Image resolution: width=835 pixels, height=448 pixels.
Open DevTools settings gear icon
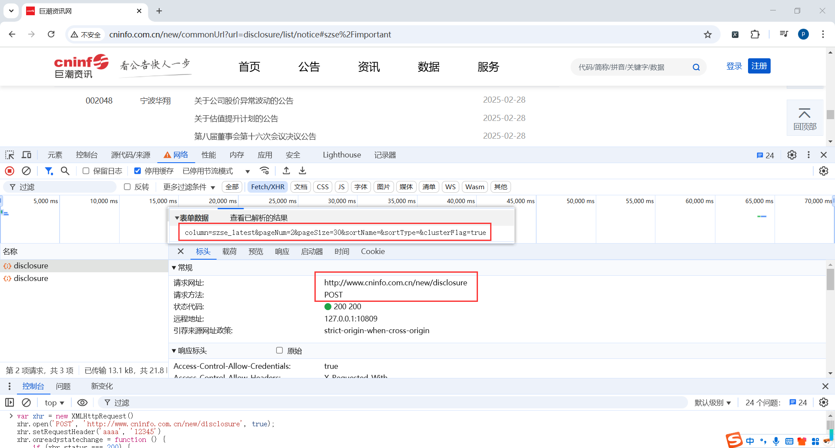click(792, 155)
